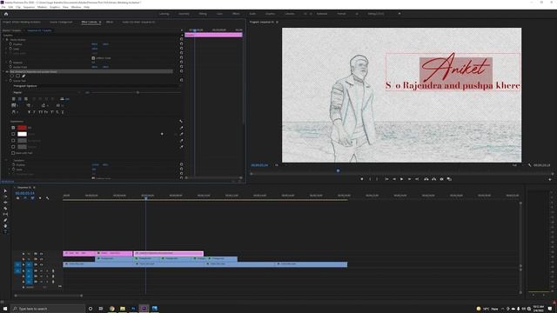Select the Hand tool
Screen dimensions: 557x313
[5, 226]
